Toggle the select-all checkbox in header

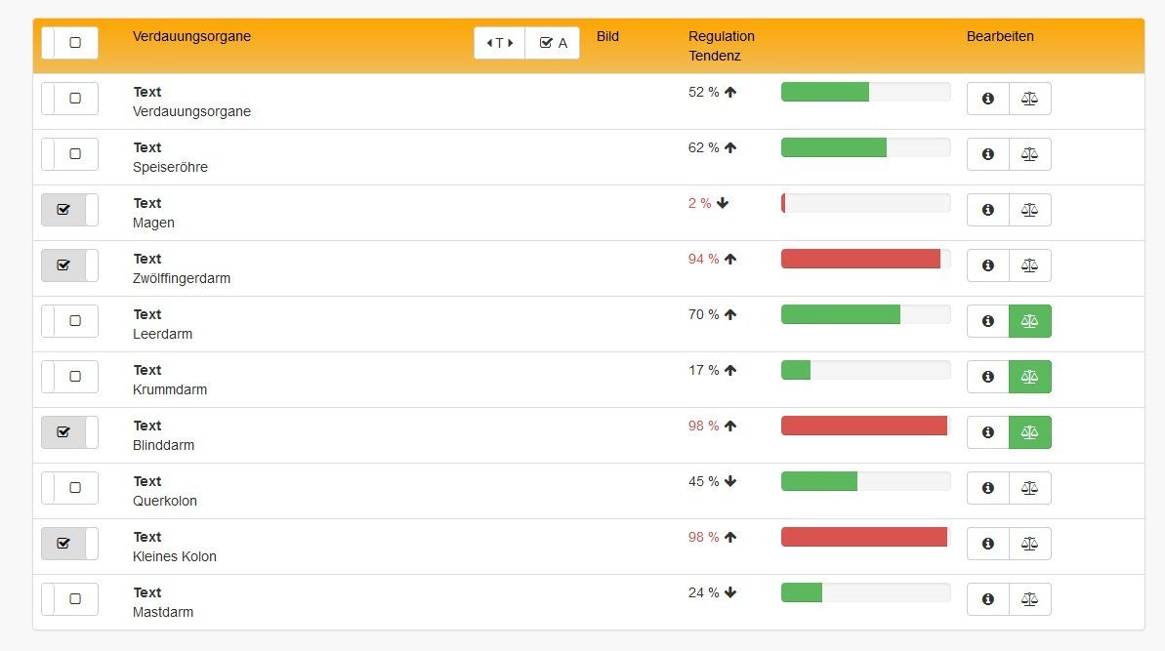click(x=75, y=43)
